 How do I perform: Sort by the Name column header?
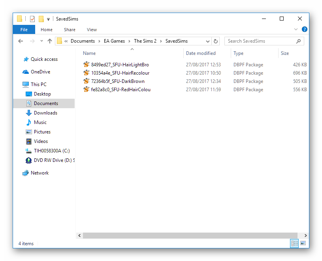tap(89, 53)
